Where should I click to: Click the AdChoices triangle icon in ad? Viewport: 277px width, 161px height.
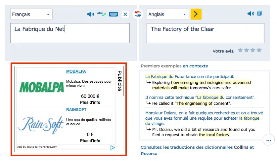click(113, 148)
